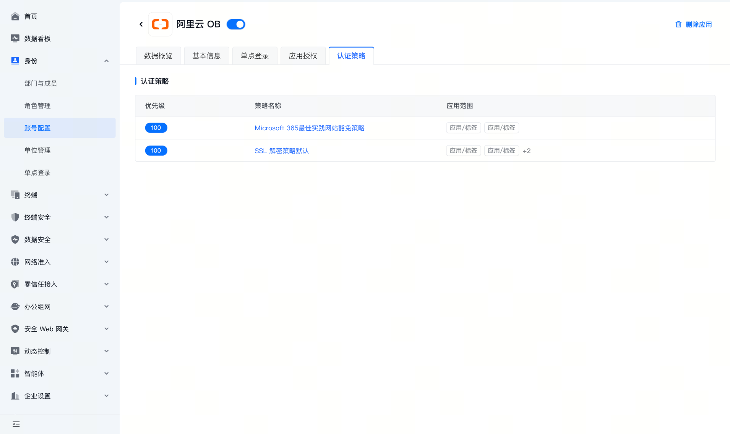Click the 100 priority badge in Microsoft 365 row
Viewport: 730px width, 434px height.
point(156,128)
